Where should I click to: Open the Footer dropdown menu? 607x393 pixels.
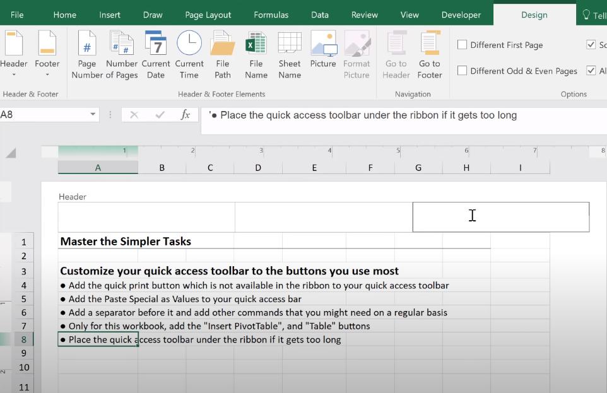point(47,55)
